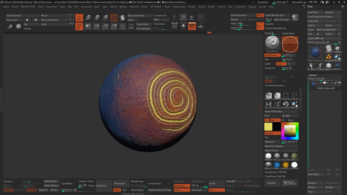Click Reset All Brushes
The height and width of the screenshot is (195, 347).
(281, 111)
